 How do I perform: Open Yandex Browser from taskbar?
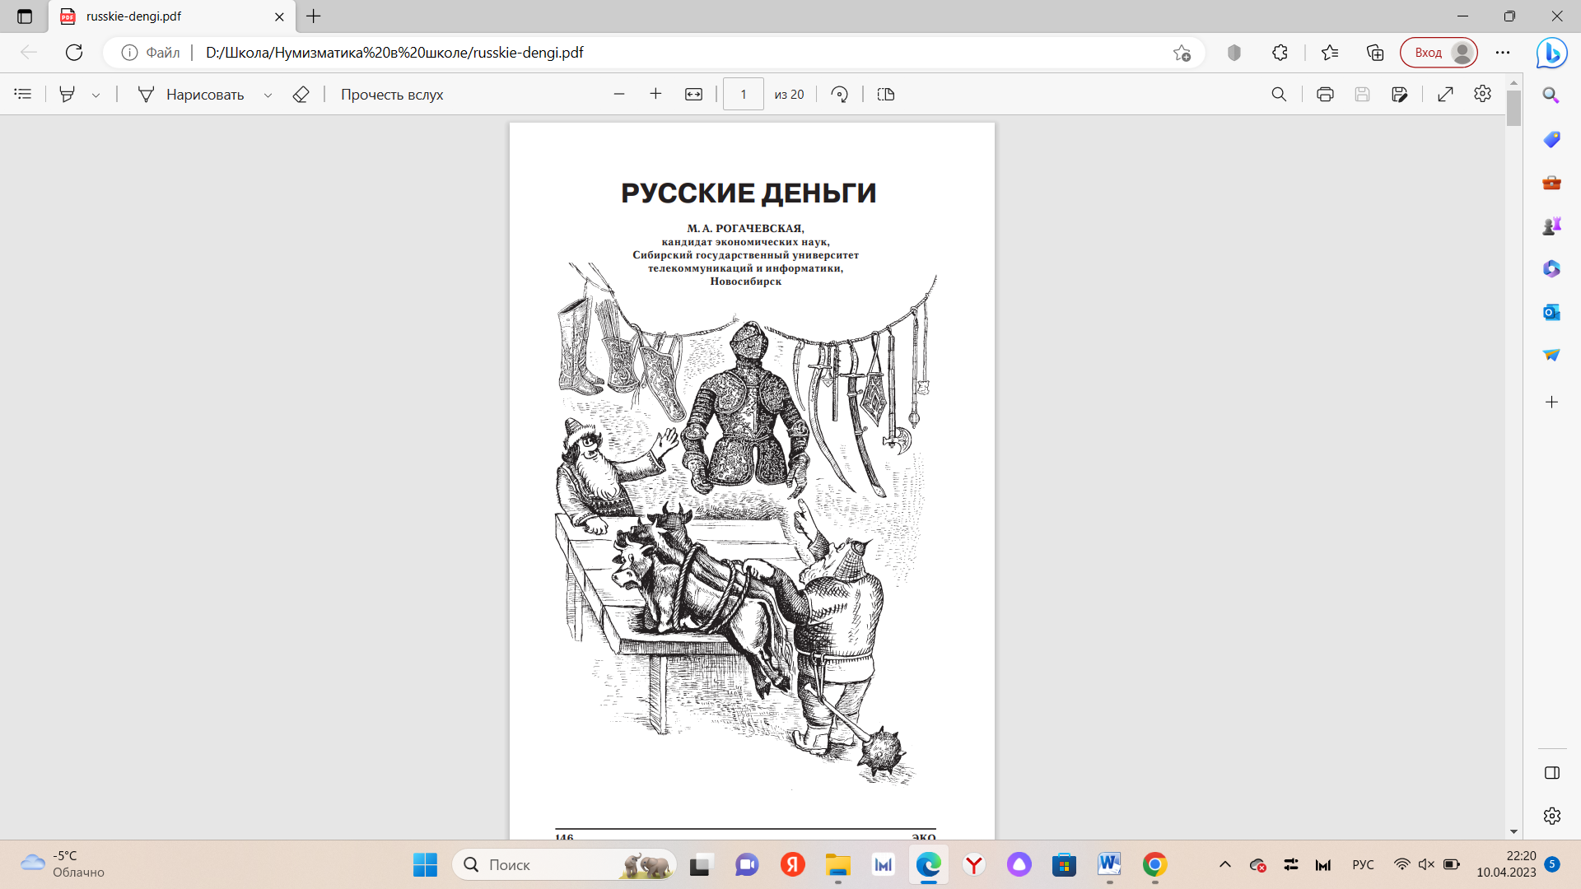(974, 864)
